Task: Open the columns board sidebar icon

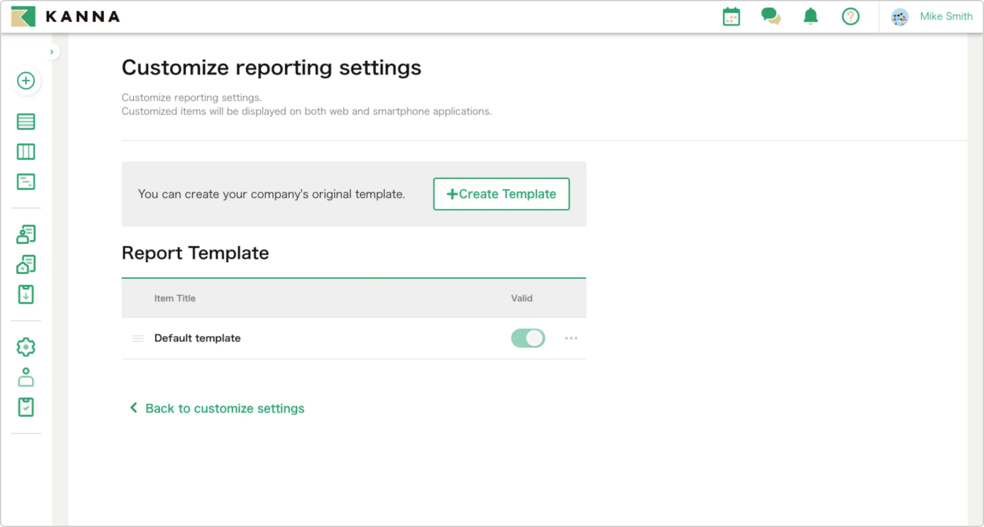Action: (26, 151)
